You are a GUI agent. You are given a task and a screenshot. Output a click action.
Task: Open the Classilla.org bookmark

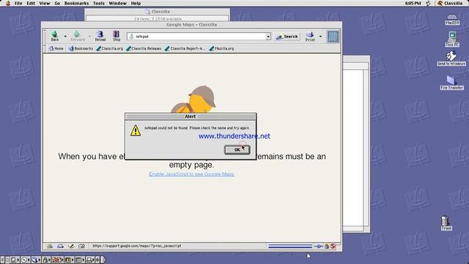(x=109, y=48)
